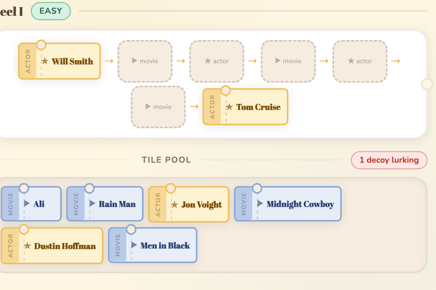Image resolution: width=436 pixels, height=290 pixels.
Task: Click the star icon on Jon Voight tile
Action: (175, 205)
